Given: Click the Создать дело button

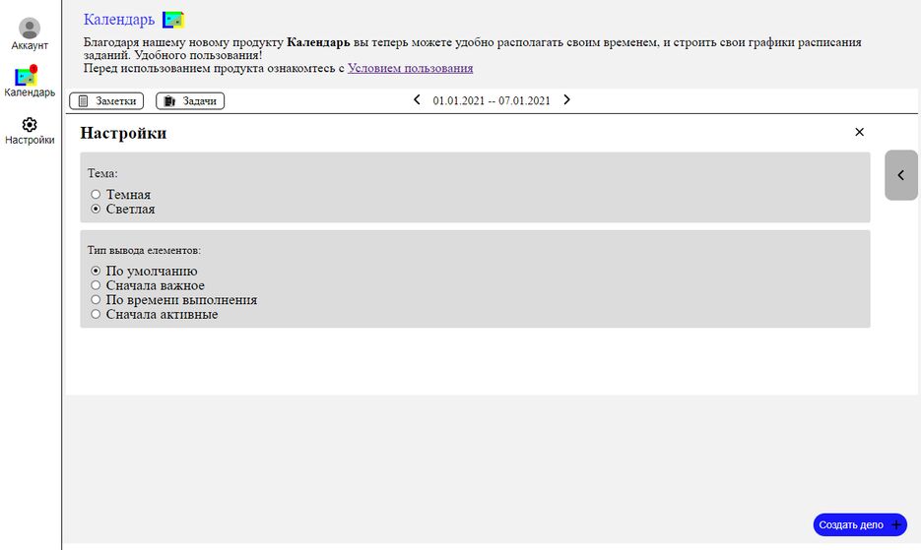Looking at the screenshot, I should [860, 524].
